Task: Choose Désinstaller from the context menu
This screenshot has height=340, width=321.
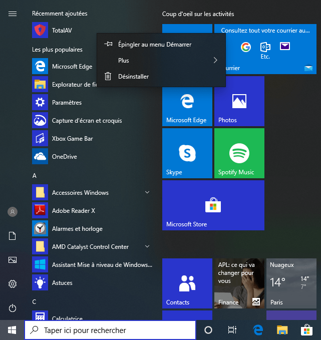Action: click(x=161, y=76)
